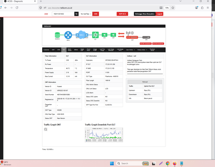Screen dimensions: 215x167
Task: Click the left red connectivity button under ONT
Action: [146, 43]
